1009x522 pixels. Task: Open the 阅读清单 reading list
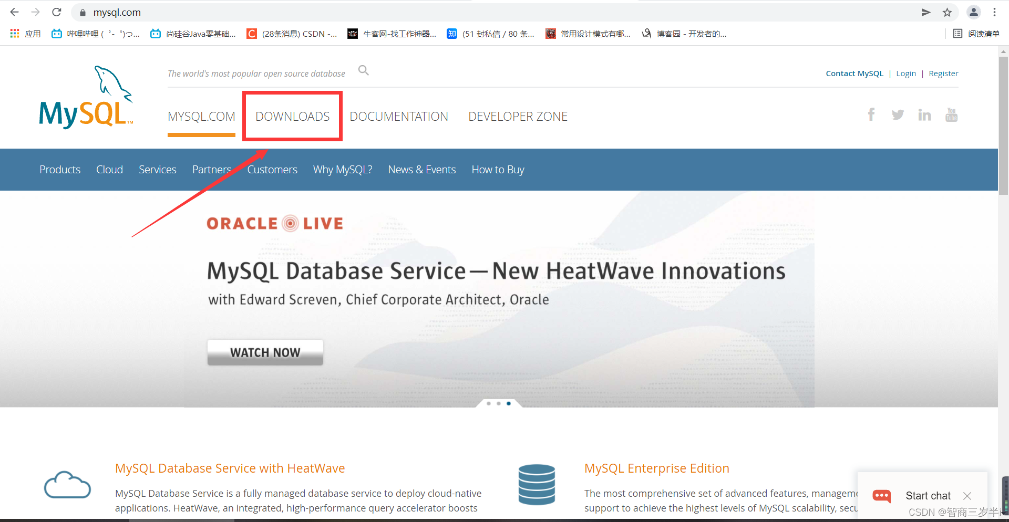pyautogui.click(x=979, y=33)
